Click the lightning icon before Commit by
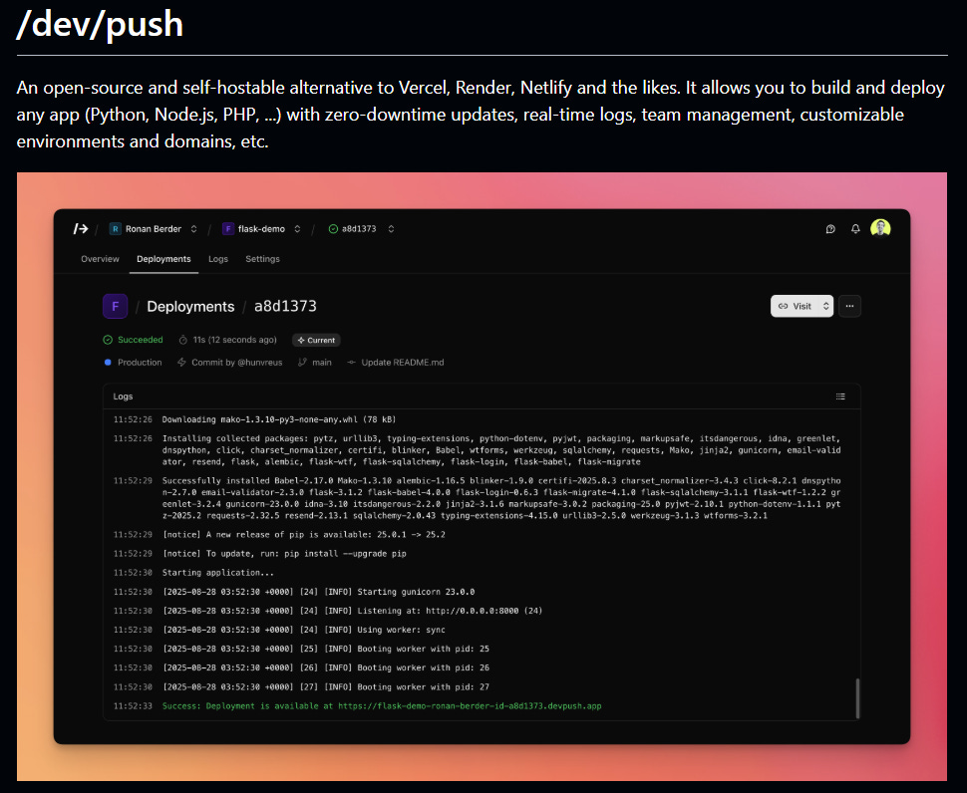Viewport: 967px width, 793px height. [181, 363]
